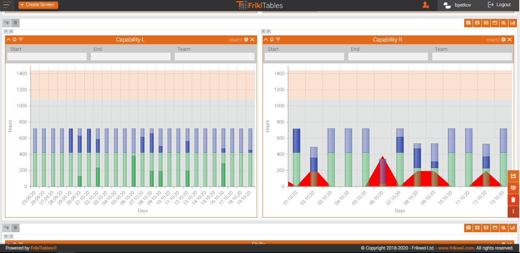Click the Create Screen button

38,5
